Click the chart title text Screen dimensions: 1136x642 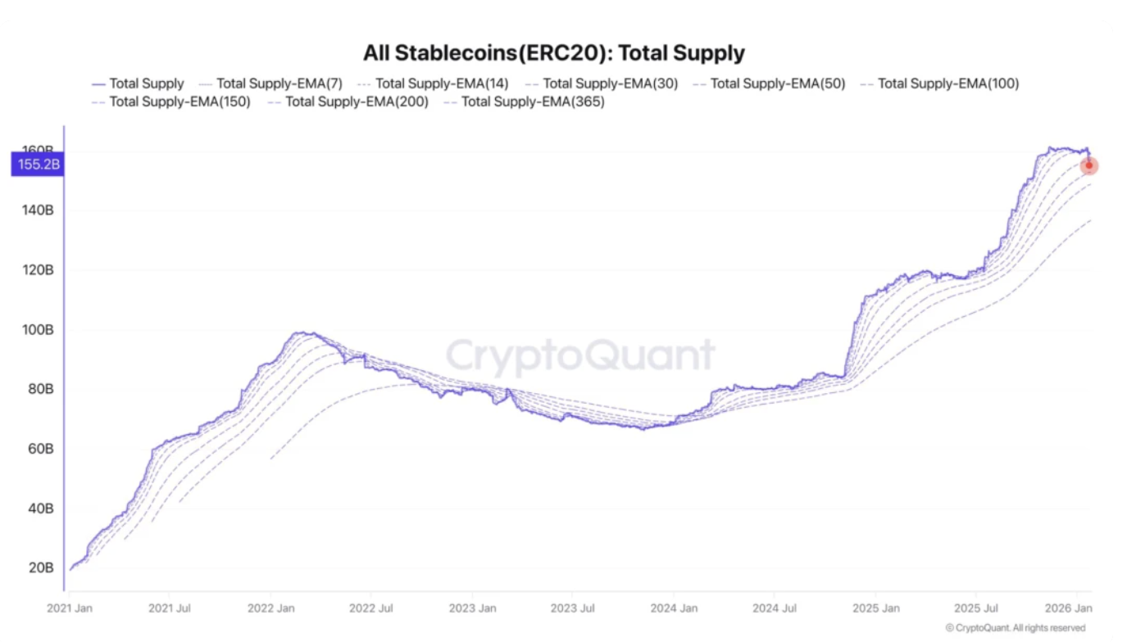click(x=554, y=53)
